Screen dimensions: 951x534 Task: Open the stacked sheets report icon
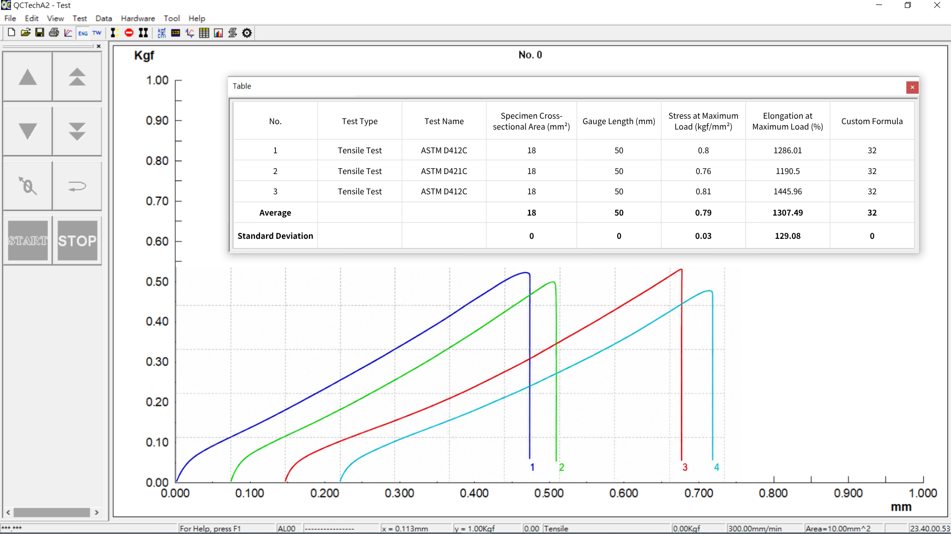(x=233, y=33)
